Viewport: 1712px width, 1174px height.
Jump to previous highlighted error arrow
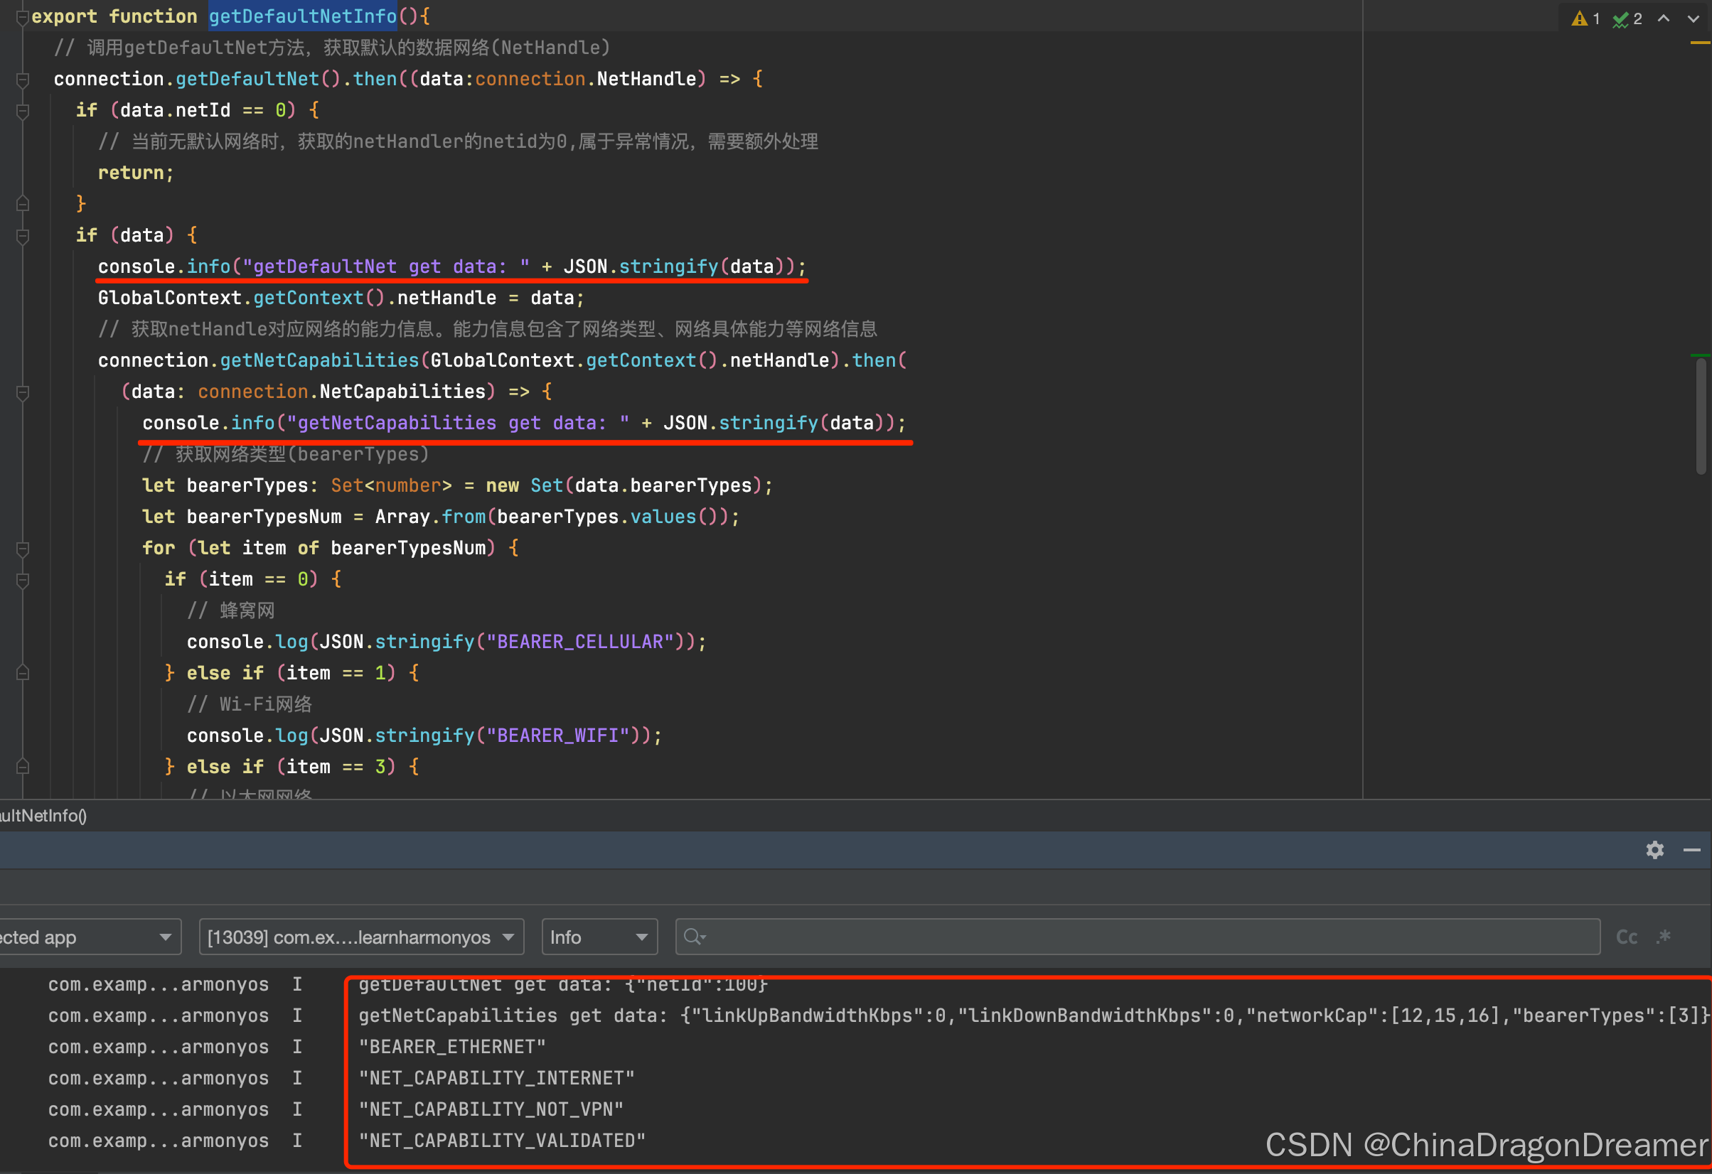(1664, 18)
